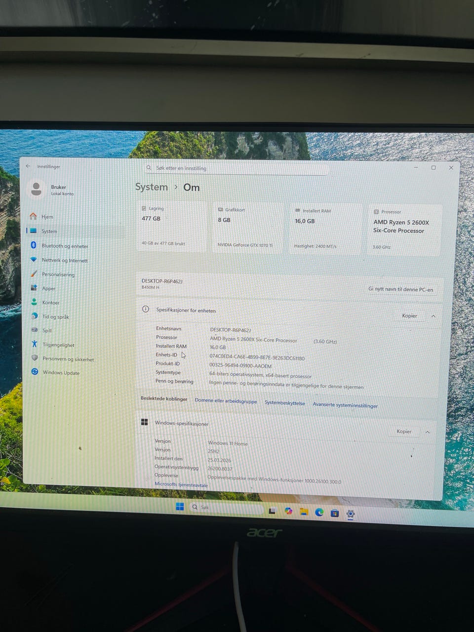The width and height of the screenshot is (474, 632).
Task: Open Avanserte systeminnstillinger link
Action: 345,405
